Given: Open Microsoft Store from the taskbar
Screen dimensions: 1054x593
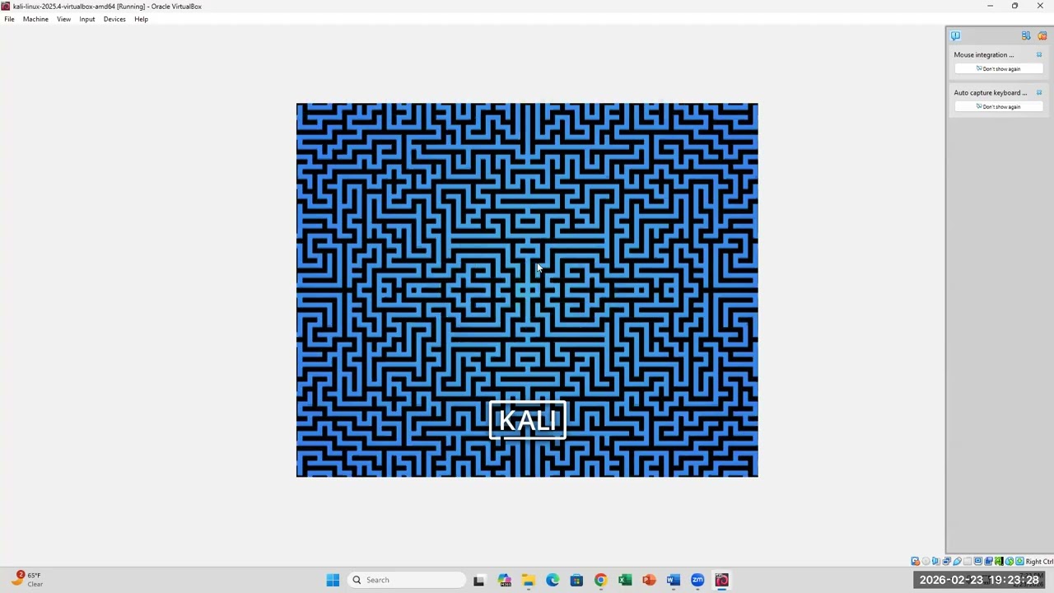Looking at the screenshot, I should tap(576, 580).
